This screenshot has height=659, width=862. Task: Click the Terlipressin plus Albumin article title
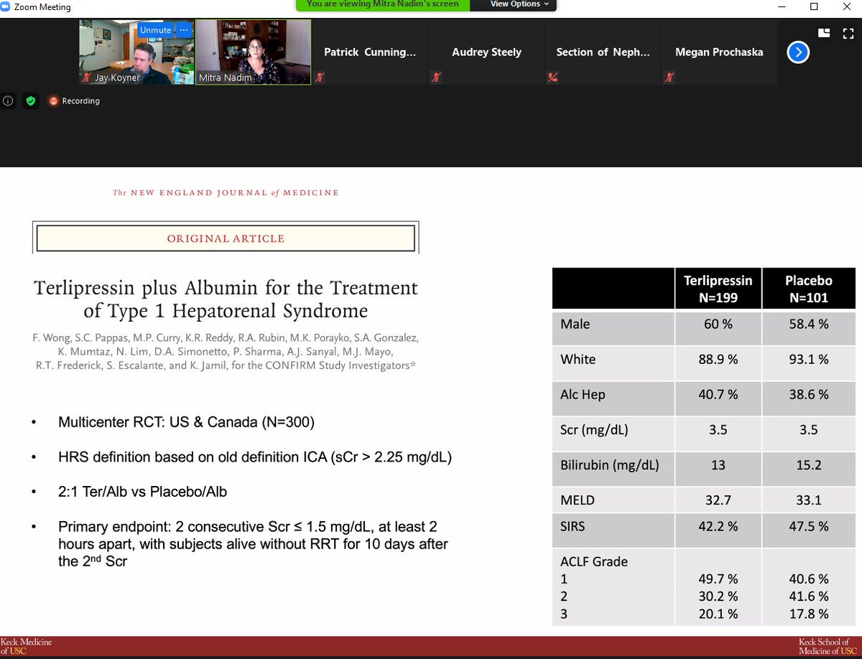tap(226, 299)
